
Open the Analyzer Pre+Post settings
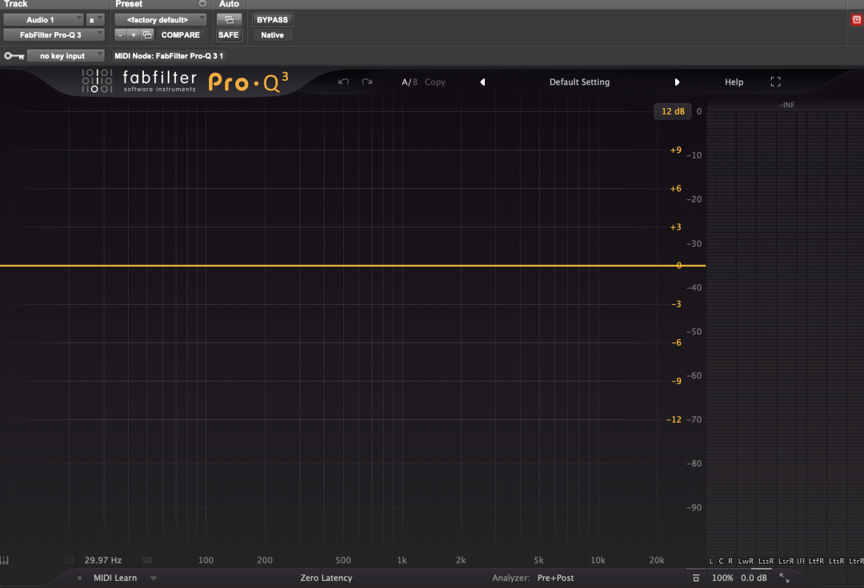555,578
